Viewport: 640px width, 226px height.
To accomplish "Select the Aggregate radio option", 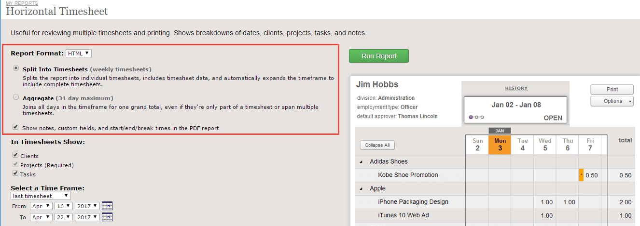I will click(16, 98).
